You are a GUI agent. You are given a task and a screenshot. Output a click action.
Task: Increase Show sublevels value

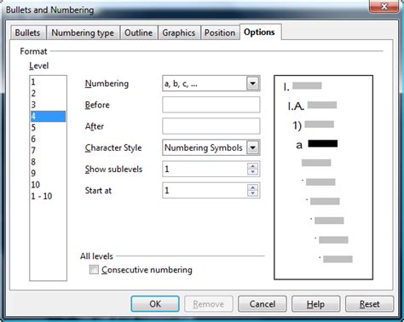[x=252, y=166]
